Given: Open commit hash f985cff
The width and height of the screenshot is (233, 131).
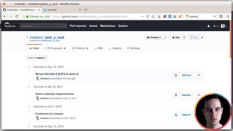Looking at the screenshot, I should pyautogui.click(x=186, y=115).
